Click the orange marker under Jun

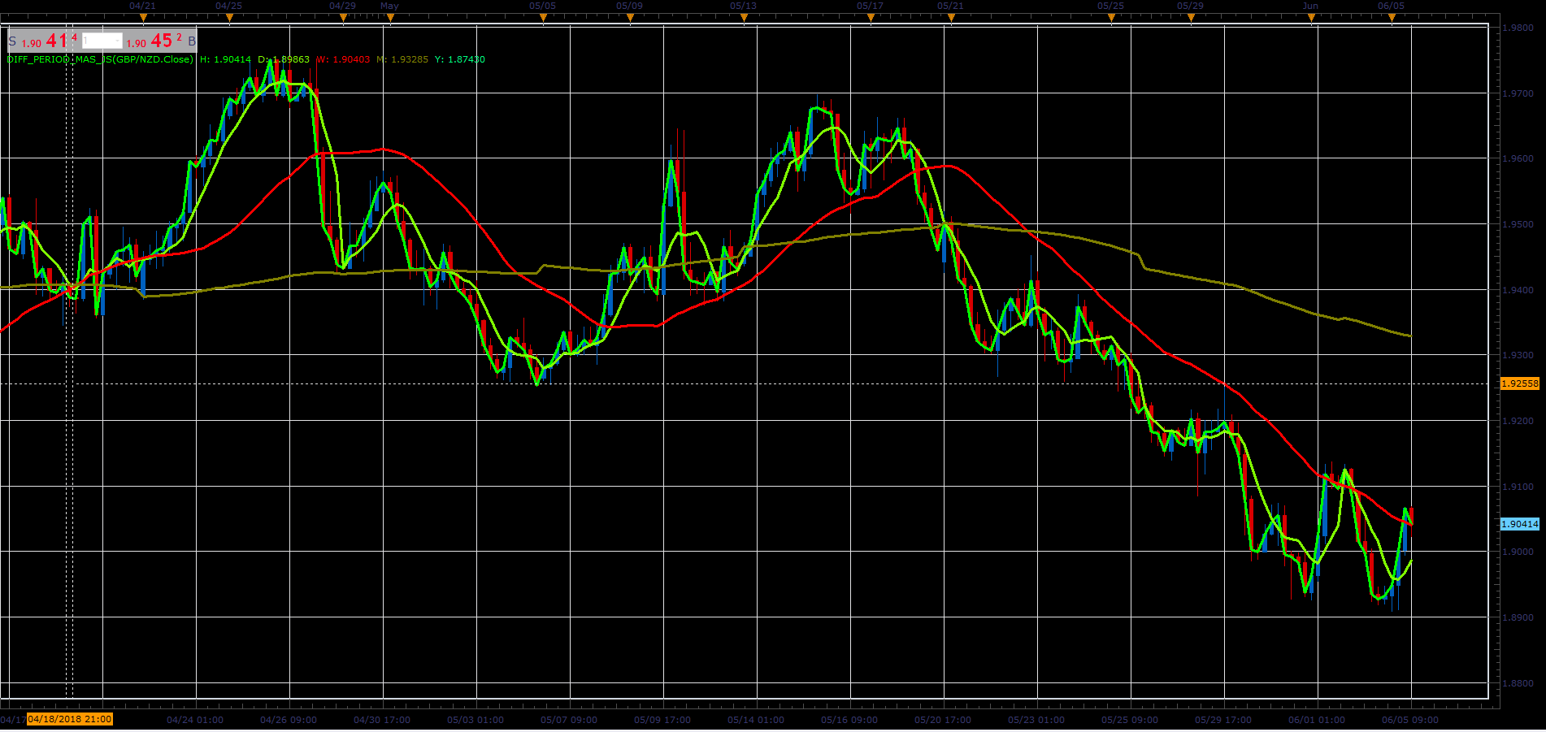tap(1311, 18)
